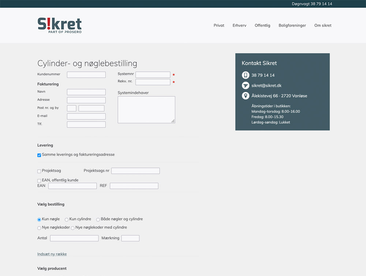Image resolution: width=366 pixels, height=276 pixels.
Task: Click the Indsæt ny række link
Action: click(x=52, y=254)
